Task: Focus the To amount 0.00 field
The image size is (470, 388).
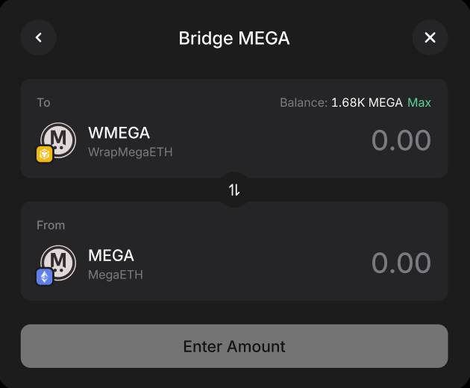Action: [x=401, y=141]
